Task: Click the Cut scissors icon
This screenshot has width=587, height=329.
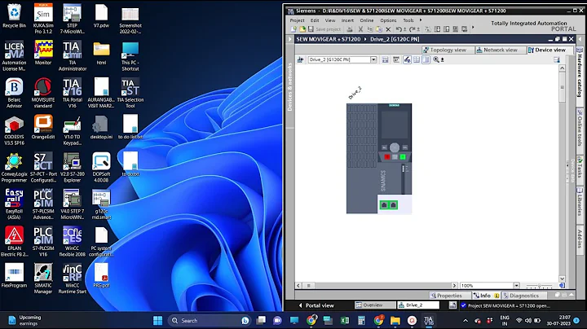Action: (x=360, y=29)
